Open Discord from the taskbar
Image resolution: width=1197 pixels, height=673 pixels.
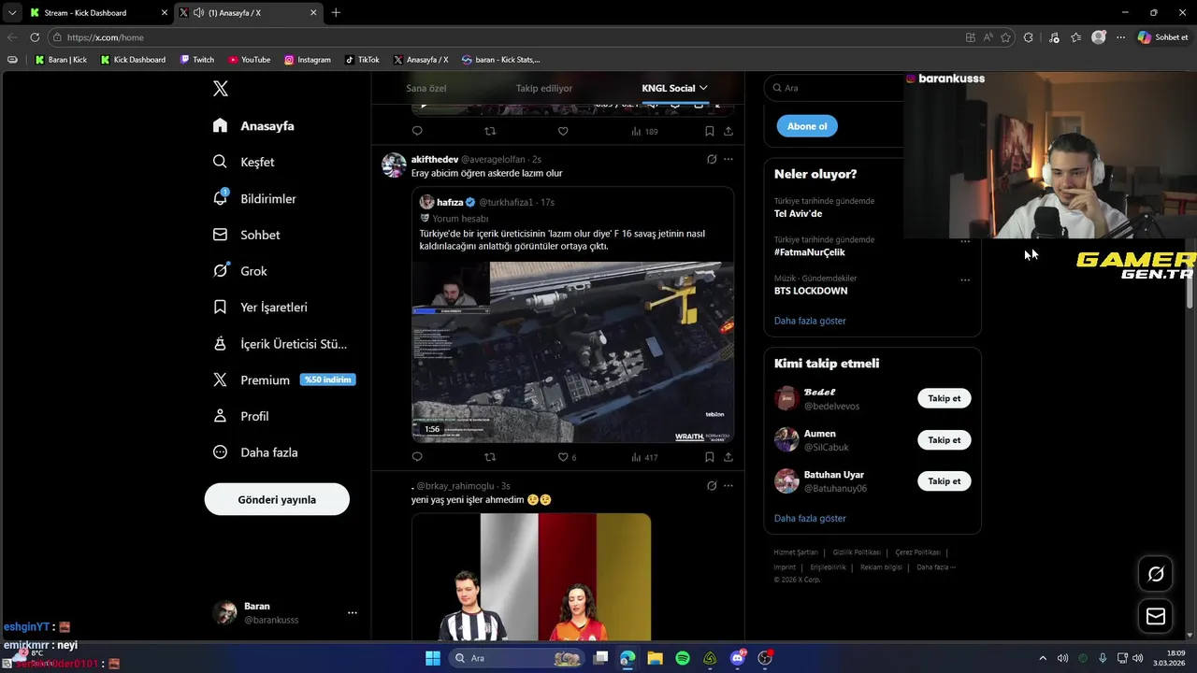tap(738, 658)
